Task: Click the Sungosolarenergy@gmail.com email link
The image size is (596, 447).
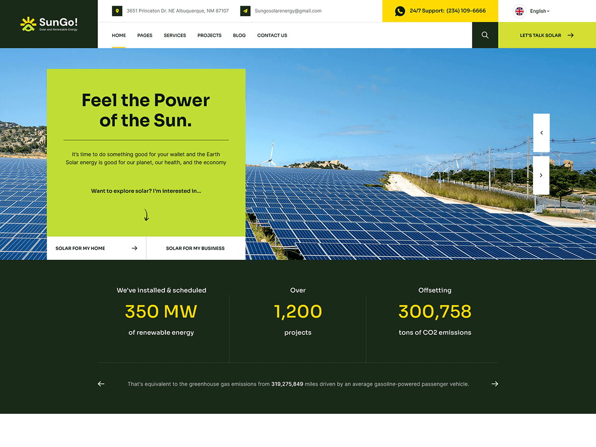Action: pos(288,11)
